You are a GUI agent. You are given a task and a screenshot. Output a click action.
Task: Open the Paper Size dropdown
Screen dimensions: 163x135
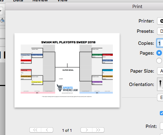(x=160, y=71)
